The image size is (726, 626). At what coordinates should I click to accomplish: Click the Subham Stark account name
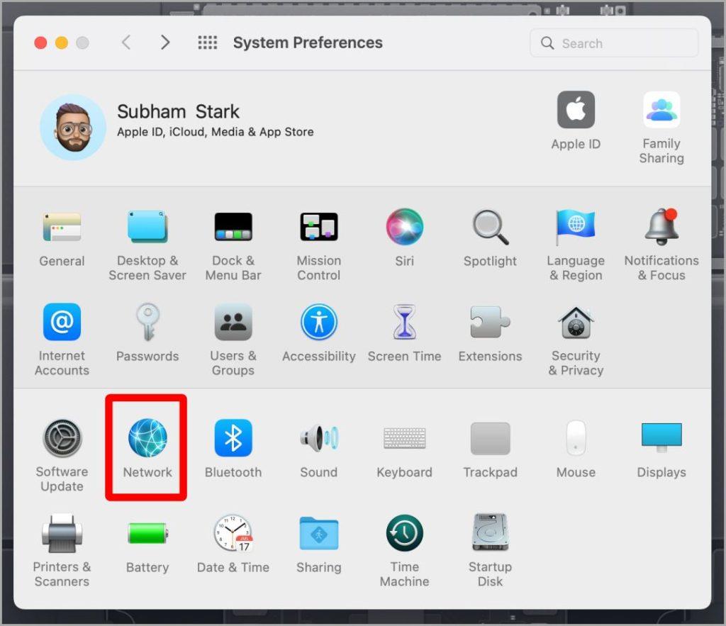point(178,111)
